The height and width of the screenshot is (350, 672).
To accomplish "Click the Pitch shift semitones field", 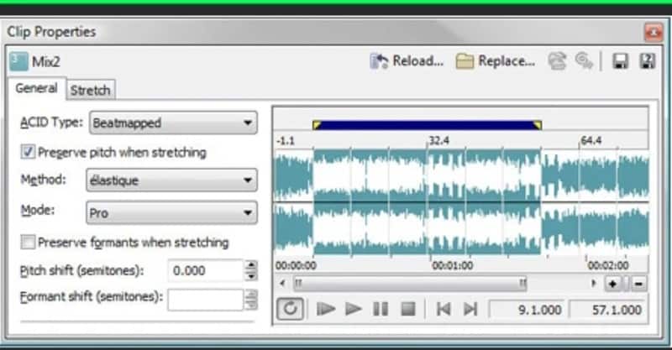I will point(205,271).
